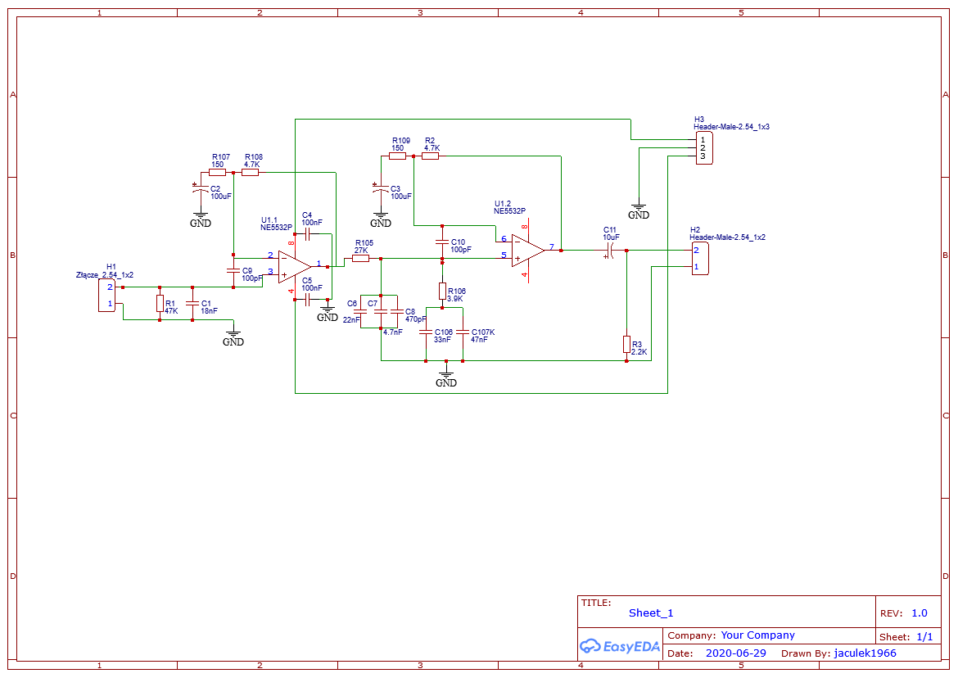Screen dimensions: 958x678
Task: Click the 'TITLE:' label
Action: tap(596, 603)
